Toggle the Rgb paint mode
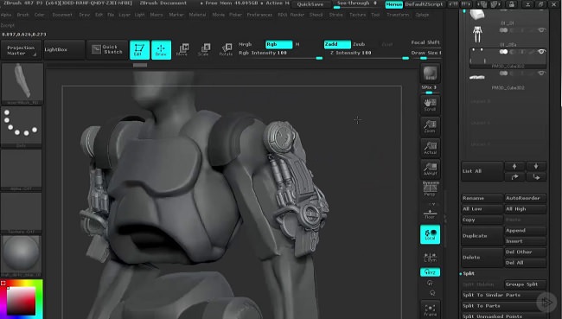 279,44
